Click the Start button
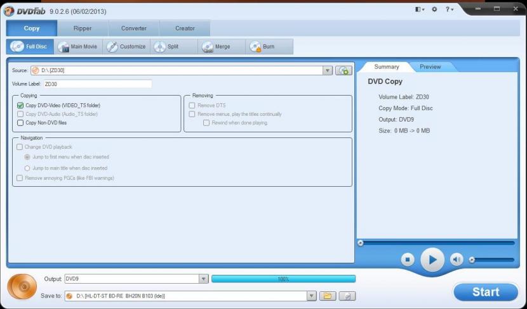The height and width of the screenshot is (309, 527). pos(486,292)
